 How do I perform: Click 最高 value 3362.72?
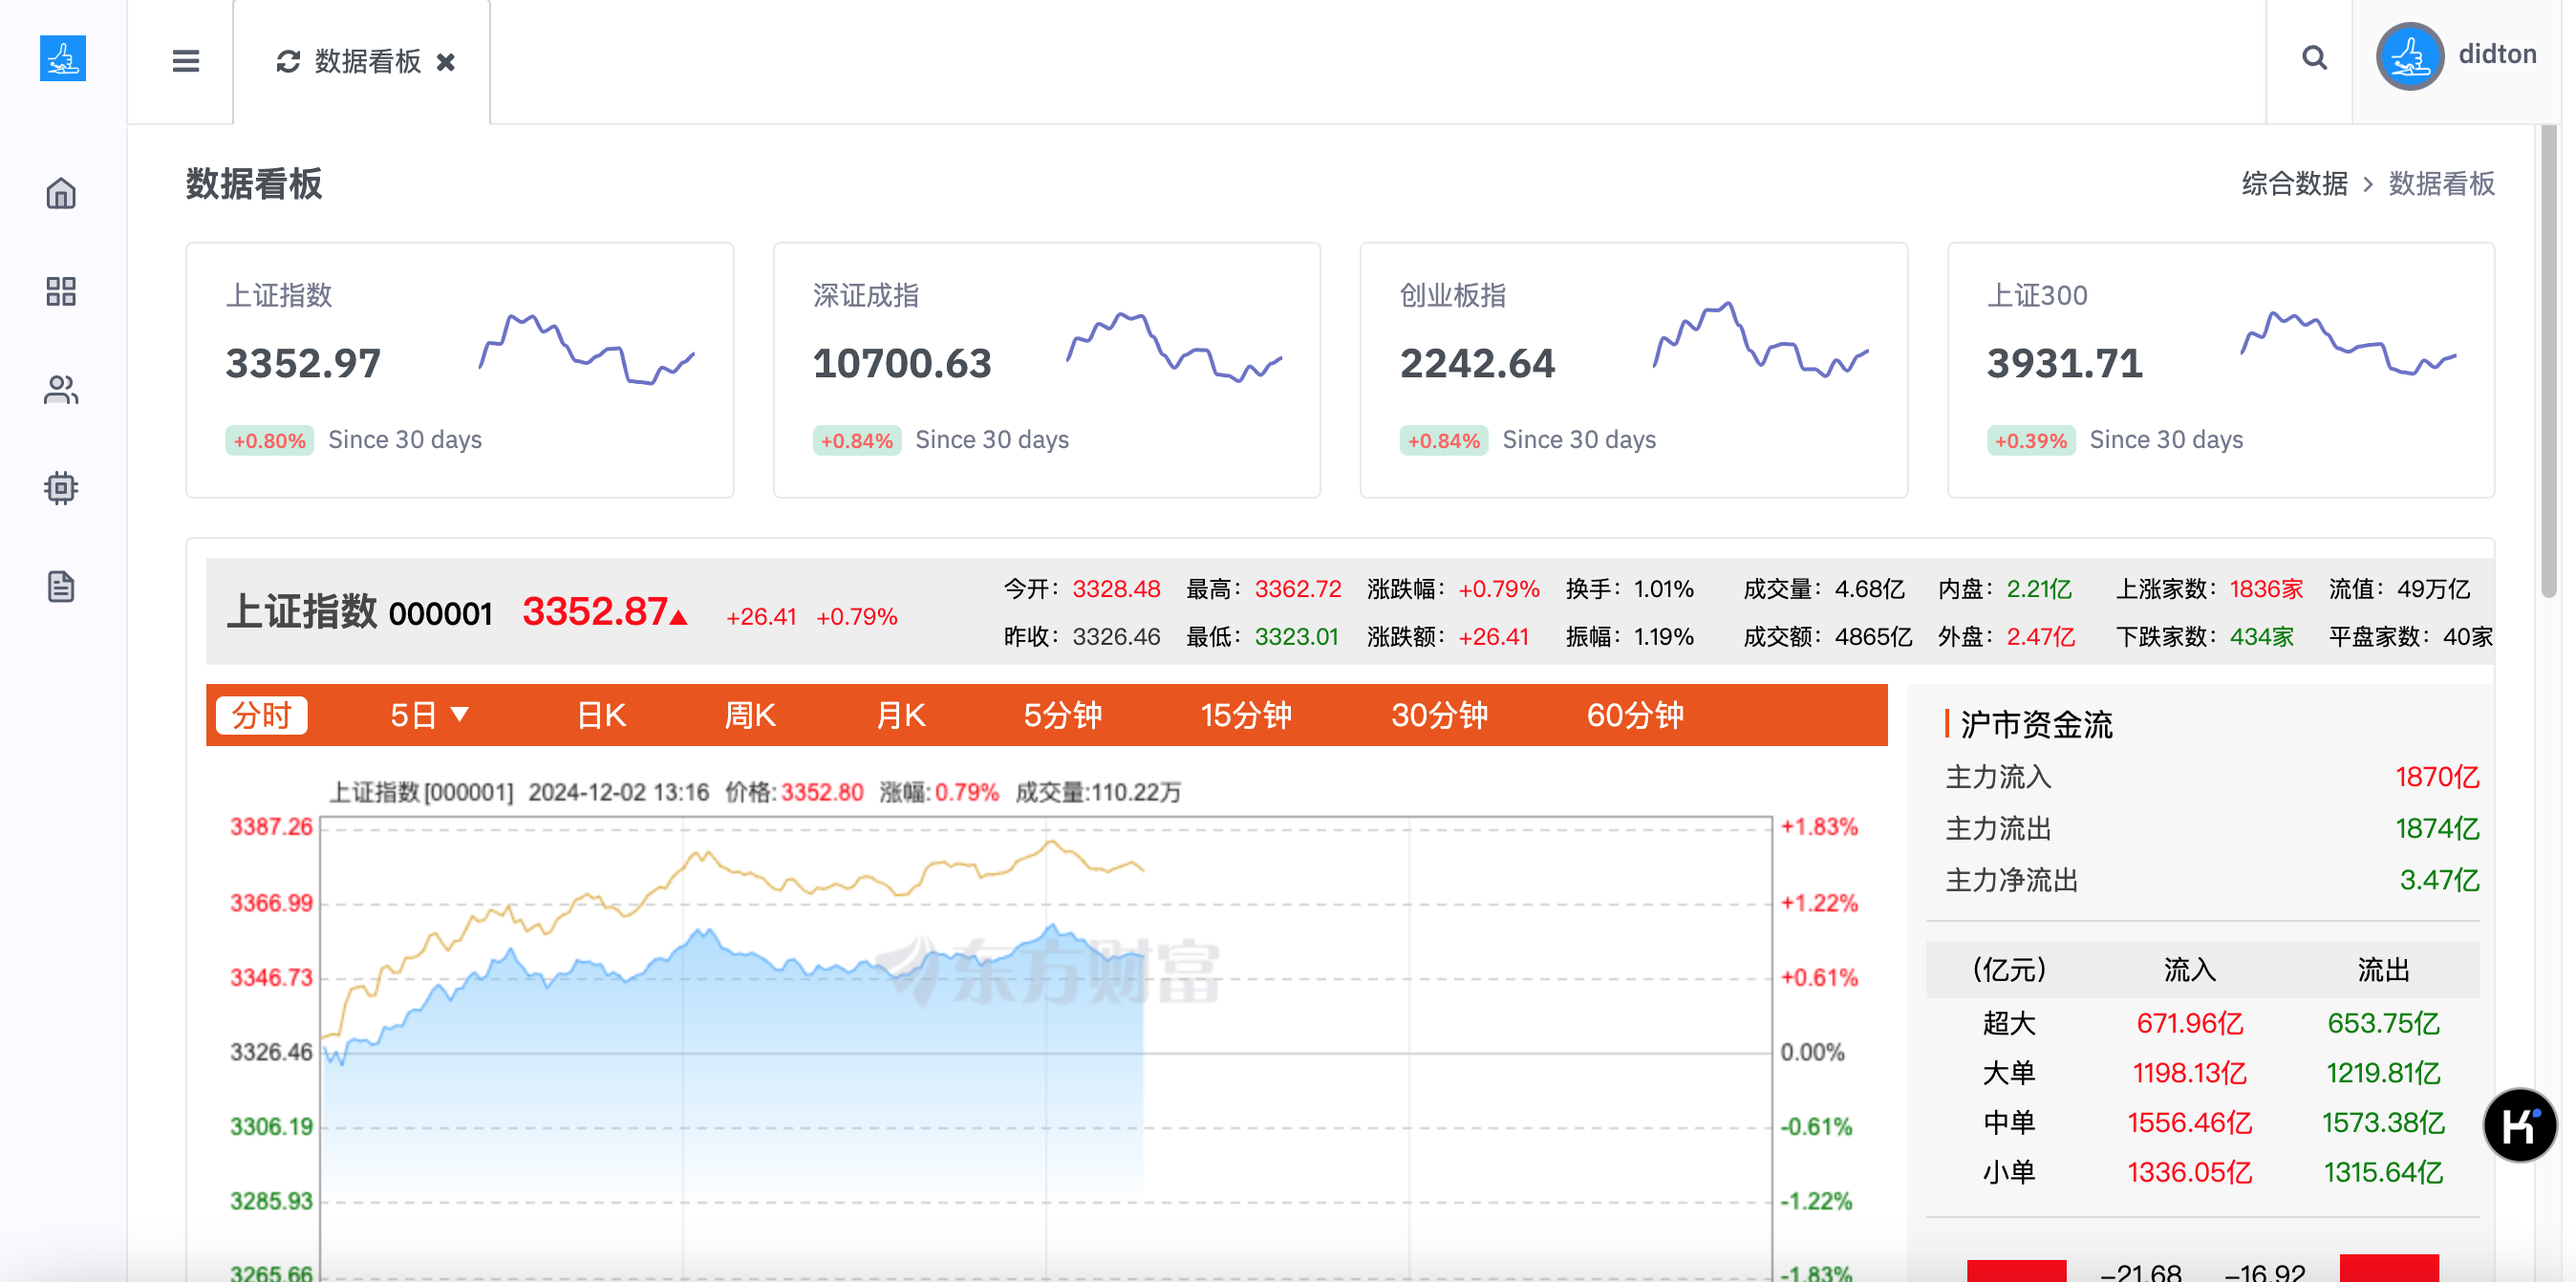click(x=1298, y=589)
